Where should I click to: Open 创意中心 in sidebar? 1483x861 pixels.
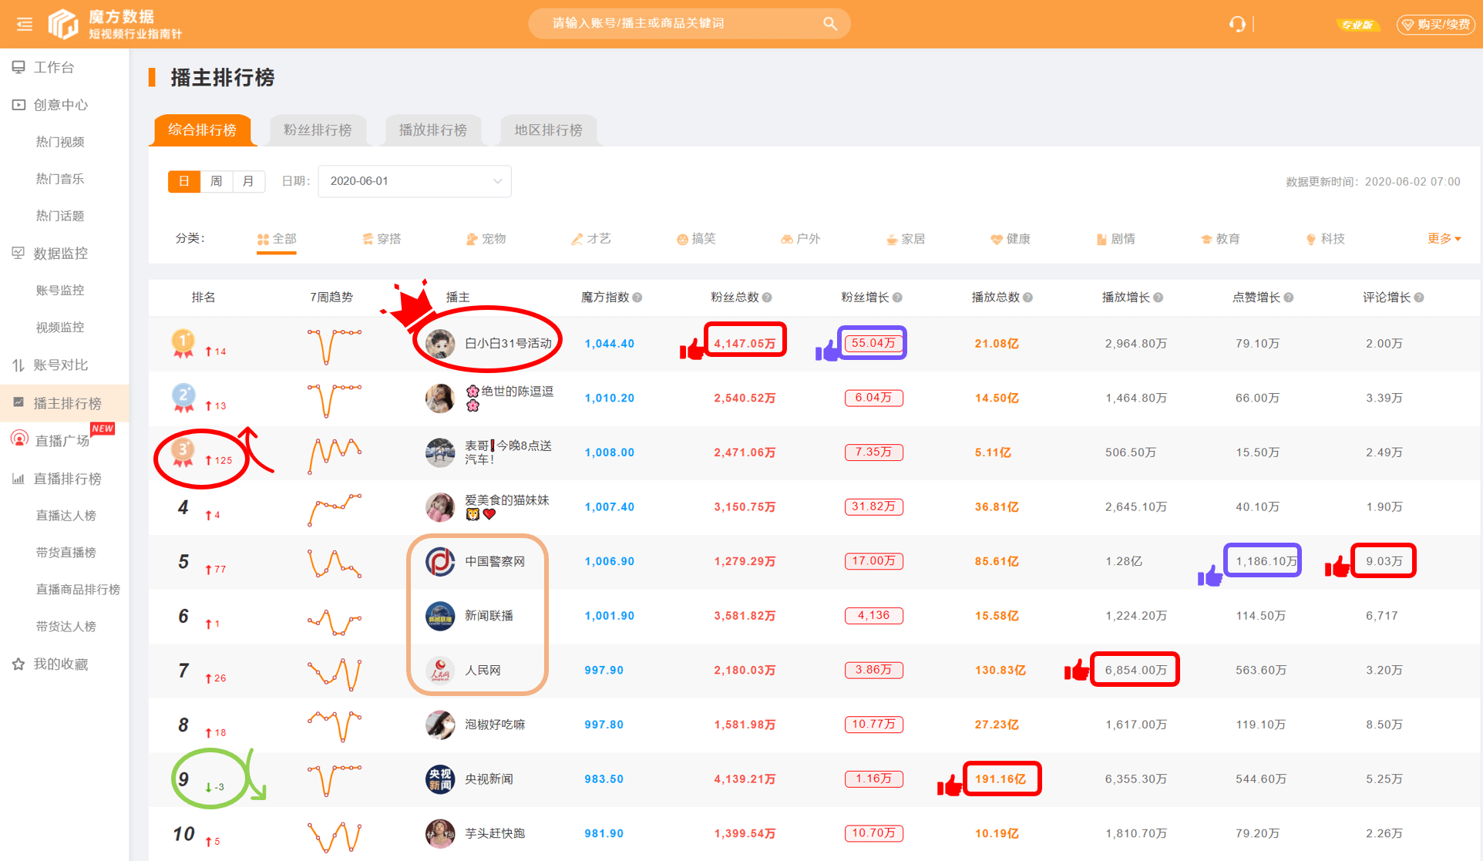pyautogui.click(x=61, y=105)
